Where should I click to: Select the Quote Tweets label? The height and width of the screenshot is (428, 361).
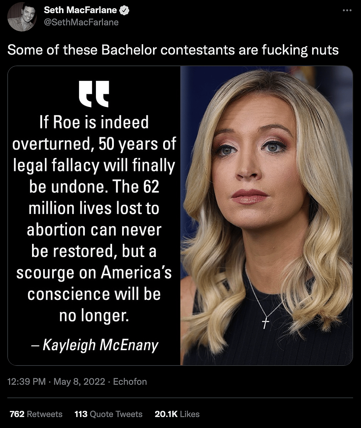(x=116, y=414)
